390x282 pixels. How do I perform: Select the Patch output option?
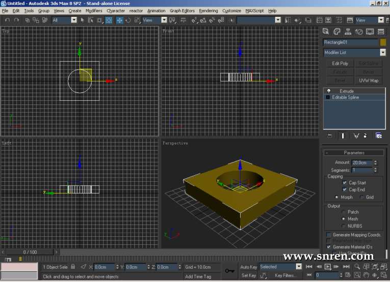pos(344,212)
